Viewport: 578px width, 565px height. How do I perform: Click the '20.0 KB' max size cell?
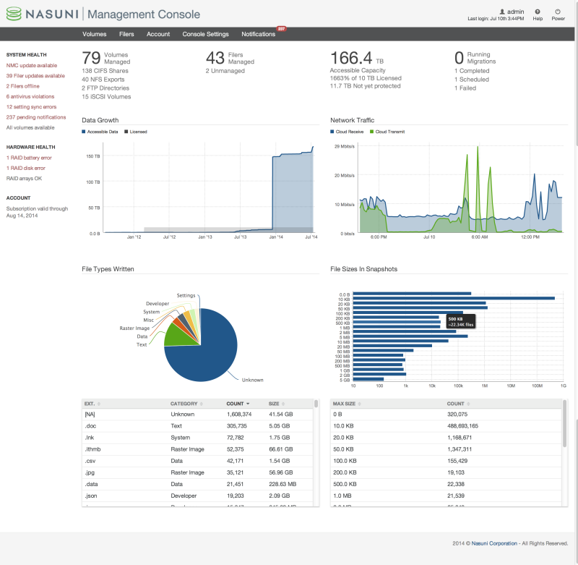345,438
